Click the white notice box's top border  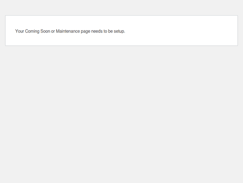point(121,16)
